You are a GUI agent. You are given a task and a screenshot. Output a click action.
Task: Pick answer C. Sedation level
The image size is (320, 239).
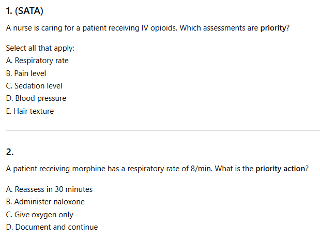[x=34, y=86]
